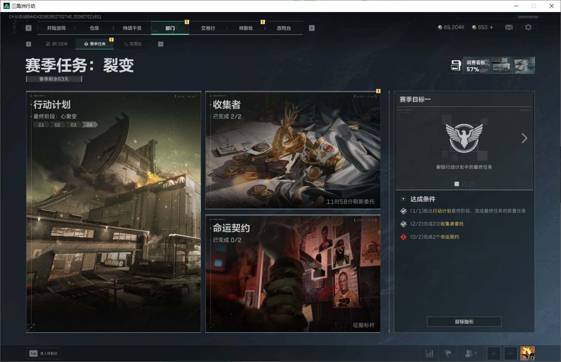561x362 pixels.
Task: Select stage 04 of 行动计划
Action: point(89,125)
